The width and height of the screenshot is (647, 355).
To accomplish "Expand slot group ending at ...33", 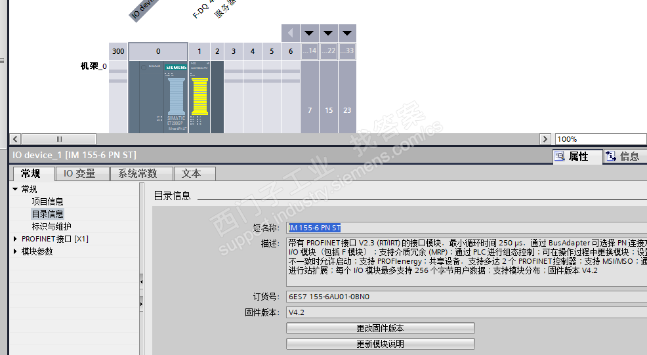I will tap(347, 33).
